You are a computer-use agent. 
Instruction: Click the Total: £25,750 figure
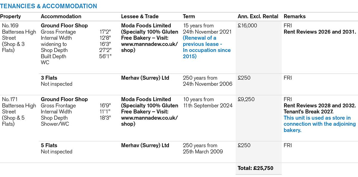(x=255, y=168)
